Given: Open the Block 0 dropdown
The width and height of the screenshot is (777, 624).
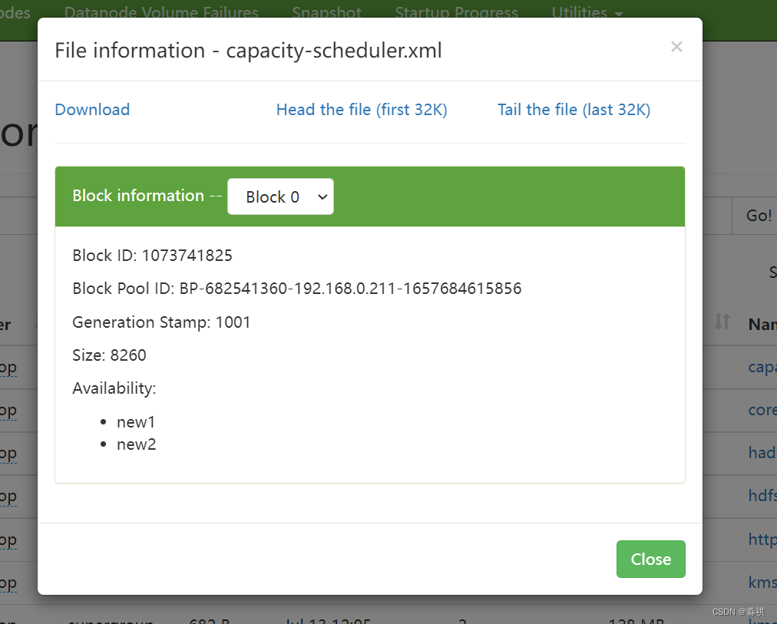Looking at the screenshot, I should (280, 196).
